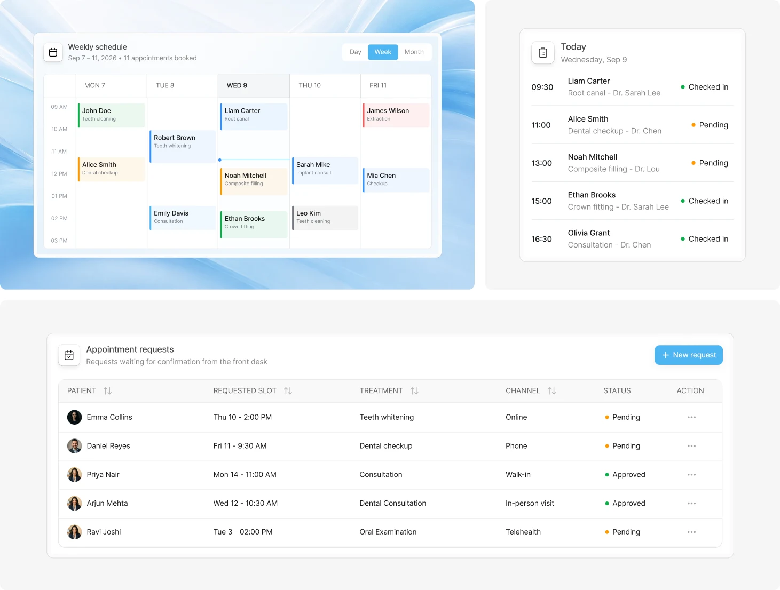The width and height of the screenshot is (780, 590).
Task: Select Alice Smith 11:00 entry in Today
Action: (632, 125)
